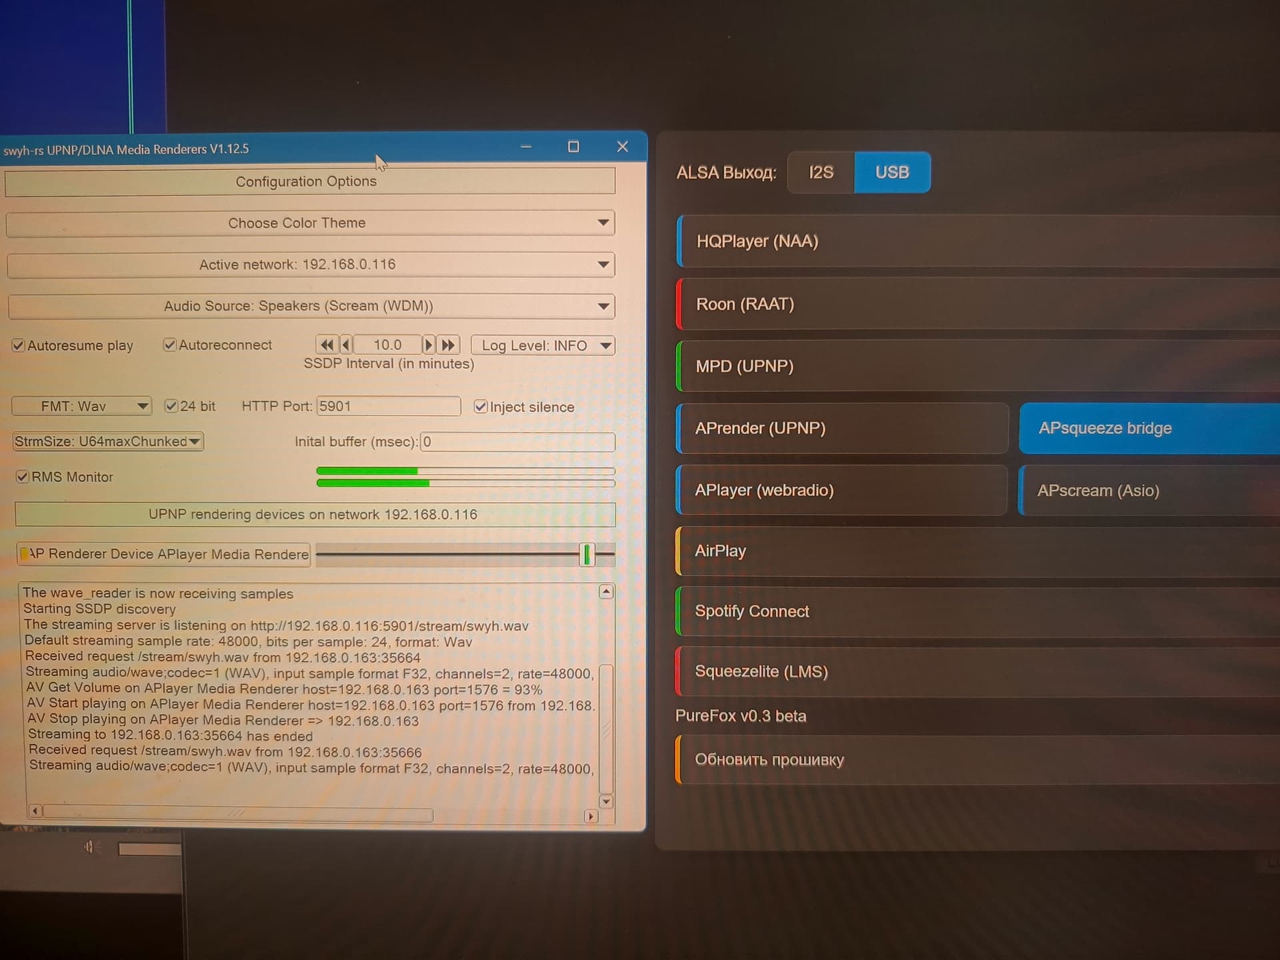Screen dimensions: 1280x960
Task: Click the renderer volume slider handle
Action: pyautogui.click(x=587, y=554)
